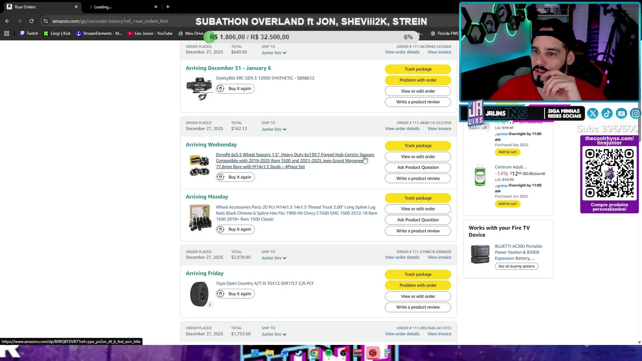Image resolution: width=642 pixels, height=361 pixels.
Task: Track package for Dynofit wheel spacers
Action: 418,145
